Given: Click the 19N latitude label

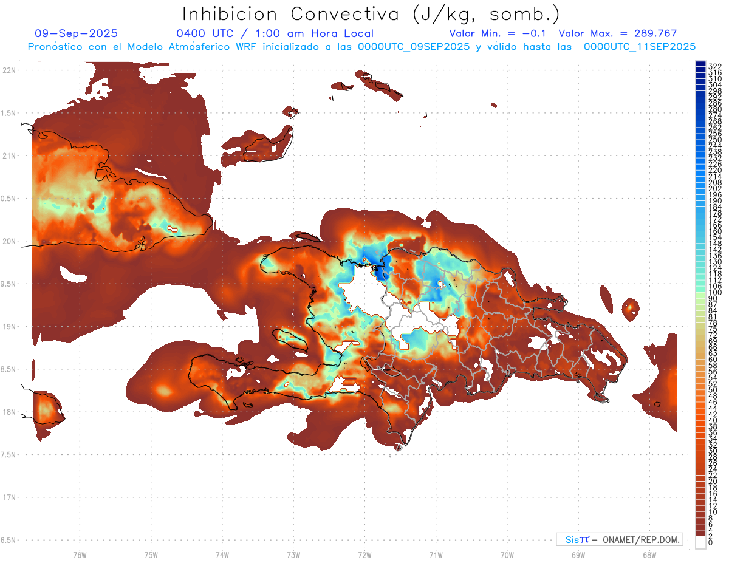Looking at the screenshot, I should pos(9,327).
